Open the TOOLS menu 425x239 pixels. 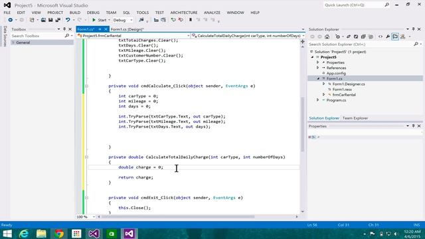coord(143,13)
